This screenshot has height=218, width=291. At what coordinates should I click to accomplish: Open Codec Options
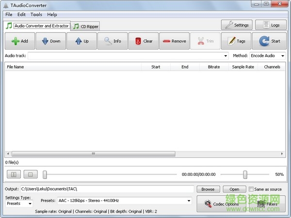coord(222,204)
